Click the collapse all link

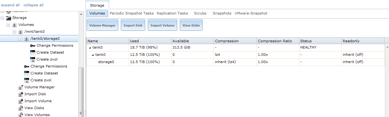[x=33, y=5]
